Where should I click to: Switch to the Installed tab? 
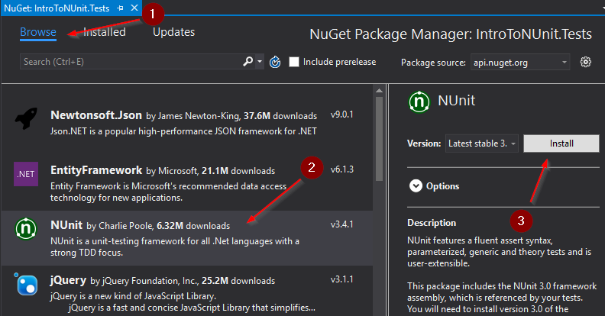tap(105, 32)
